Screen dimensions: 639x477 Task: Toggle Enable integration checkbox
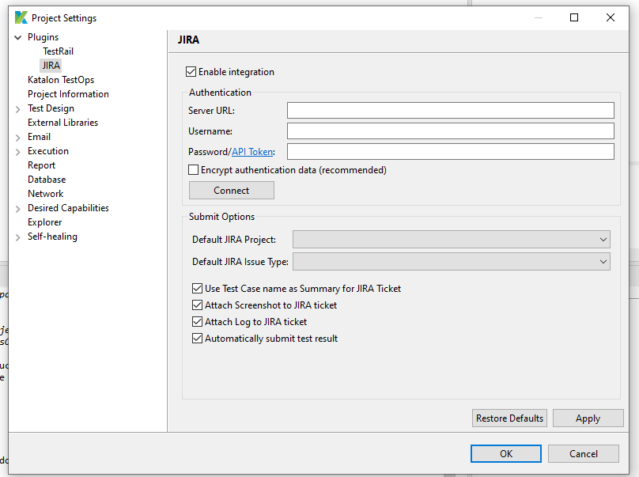pyautogui.click(x=191, y=72)
